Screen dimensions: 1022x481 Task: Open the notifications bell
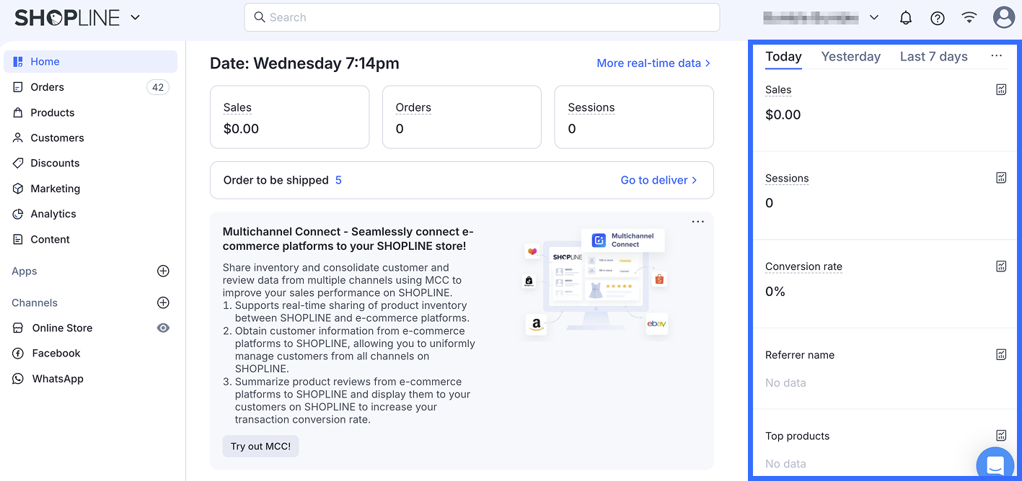pos(906,18)
